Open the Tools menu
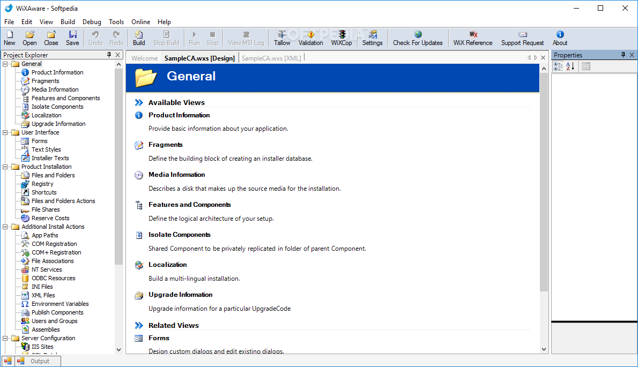 (x=116, y=22)
